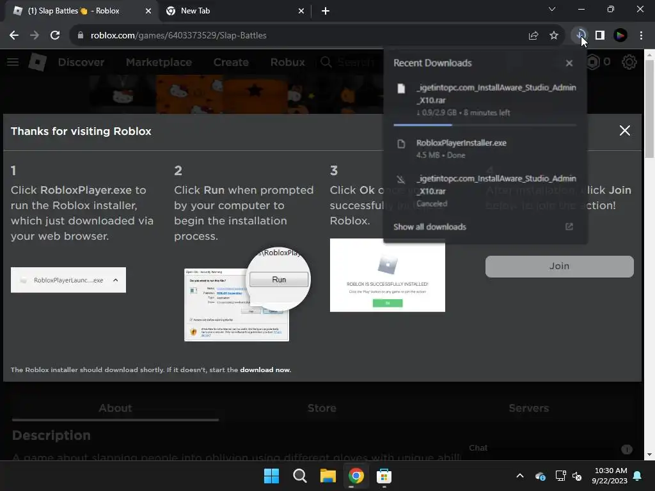Click the scrollbar down arrow

click(x=649, y=455)
